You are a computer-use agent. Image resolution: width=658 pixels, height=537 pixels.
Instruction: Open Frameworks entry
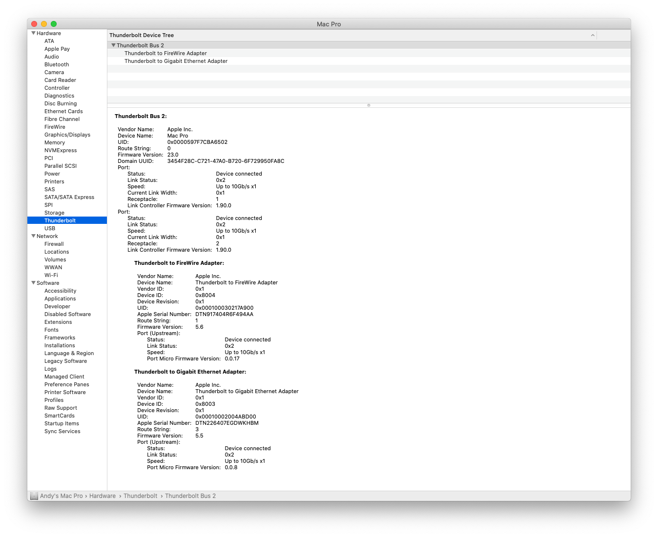point(60,338)
